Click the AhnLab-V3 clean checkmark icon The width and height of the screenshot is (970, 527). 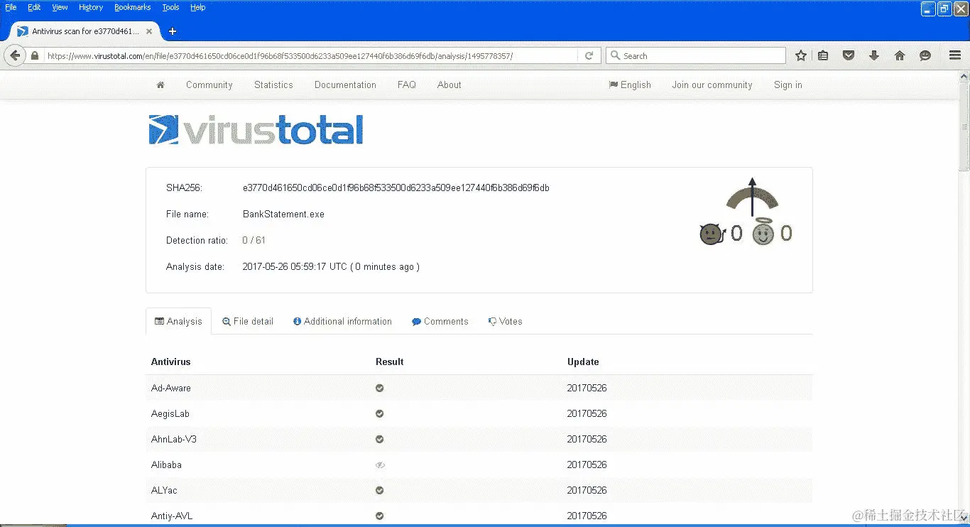tap(380, 439)
